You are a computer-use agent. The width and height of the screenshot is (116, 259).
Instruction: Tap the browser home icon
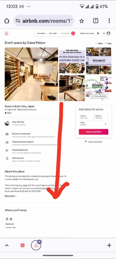point(7,21)
